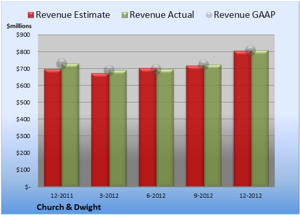Select the green actual bar for 3-2012
Viewport: 300px width, 215px height.
point(118,128)
